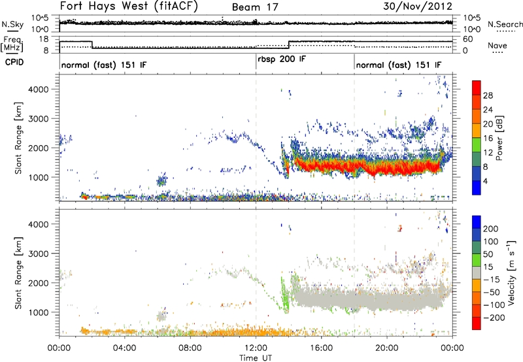Click the 'Fort Hays West (fitACF)' title
The image size is (523, 362).
coord(128,6)
